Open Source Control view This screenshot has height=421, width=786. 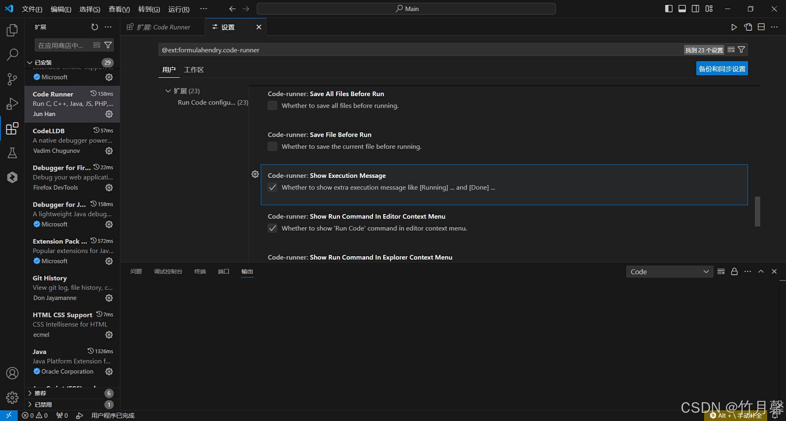(12, 79)
